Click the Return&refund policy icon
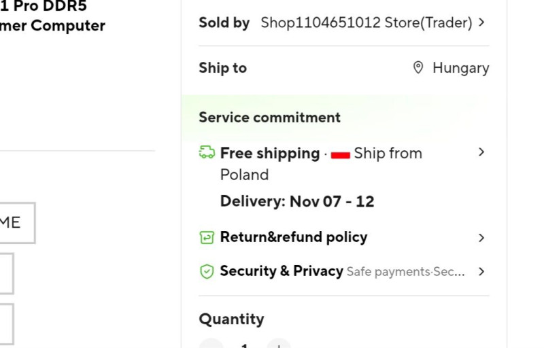This screenshot has height=348, width=544. coord(207,237)
